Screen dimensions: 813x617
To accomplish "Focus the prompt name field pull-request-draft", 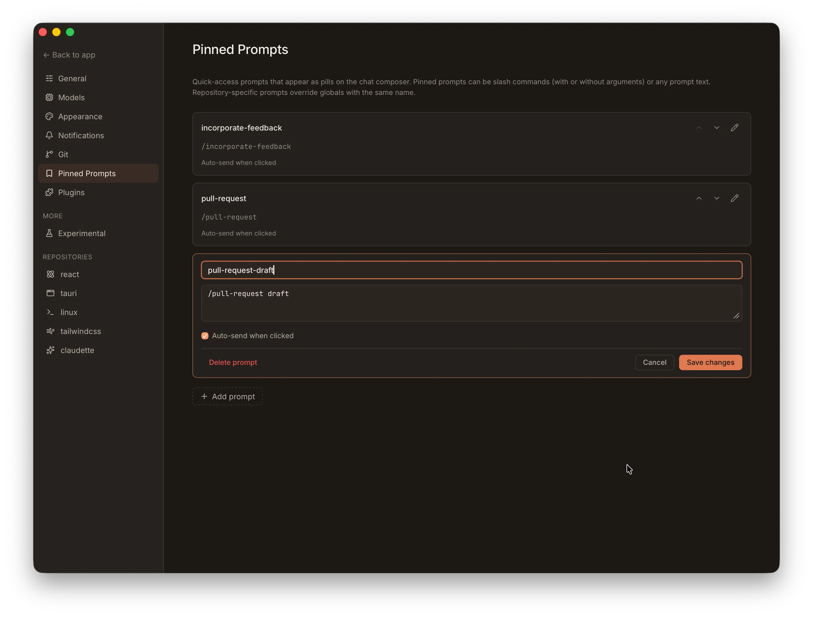I will [x=472, y=270].
